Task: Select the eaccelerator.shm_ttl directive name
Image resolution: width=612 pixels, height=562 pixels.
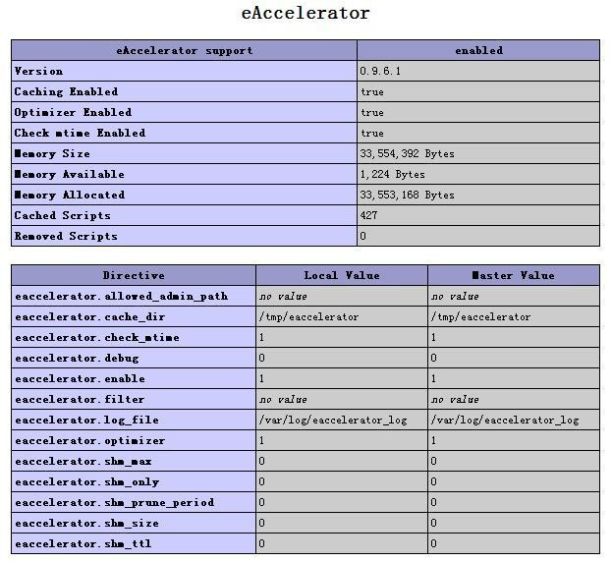Action: click(83, 544)
